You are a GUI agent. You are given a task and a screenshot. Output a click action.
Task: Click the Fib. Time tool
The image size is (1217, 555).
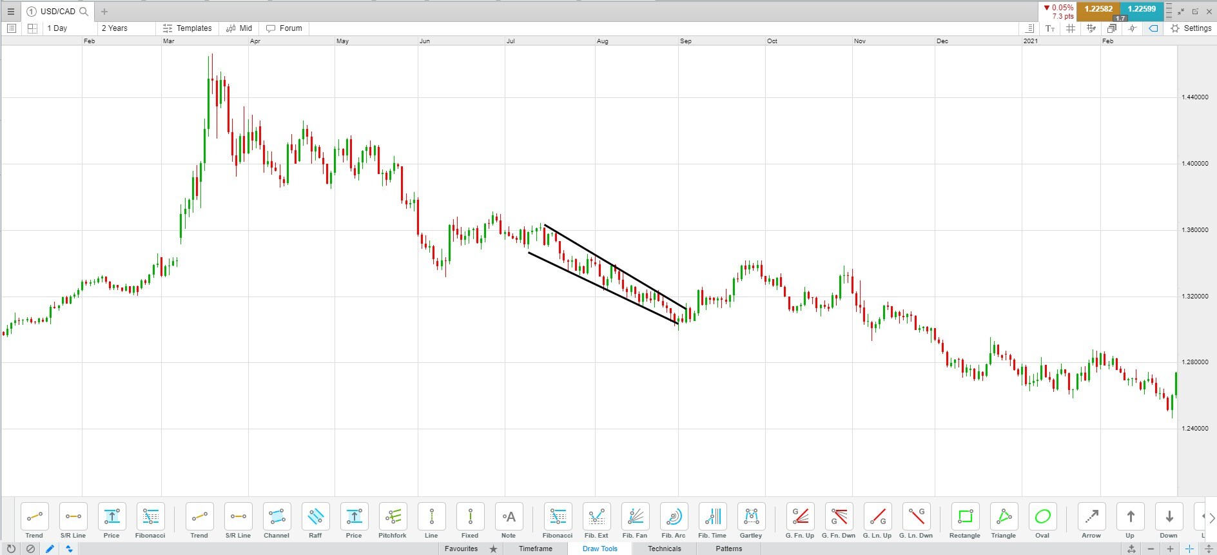coord(712,521)
